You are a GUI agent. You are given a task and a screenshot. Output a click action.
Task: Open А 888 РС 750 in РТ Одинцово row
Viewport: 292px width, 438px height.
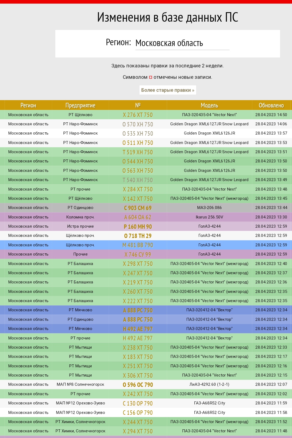[x=138, y=319]
